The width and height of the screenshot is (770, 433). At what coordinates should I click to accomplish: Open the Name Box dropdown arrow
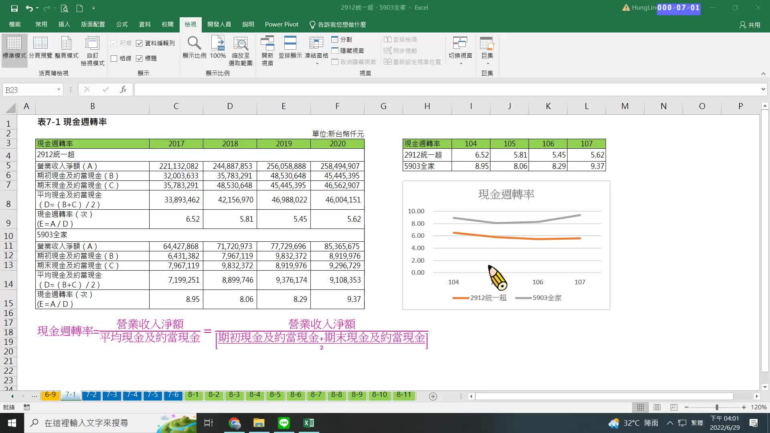point(59,90)
